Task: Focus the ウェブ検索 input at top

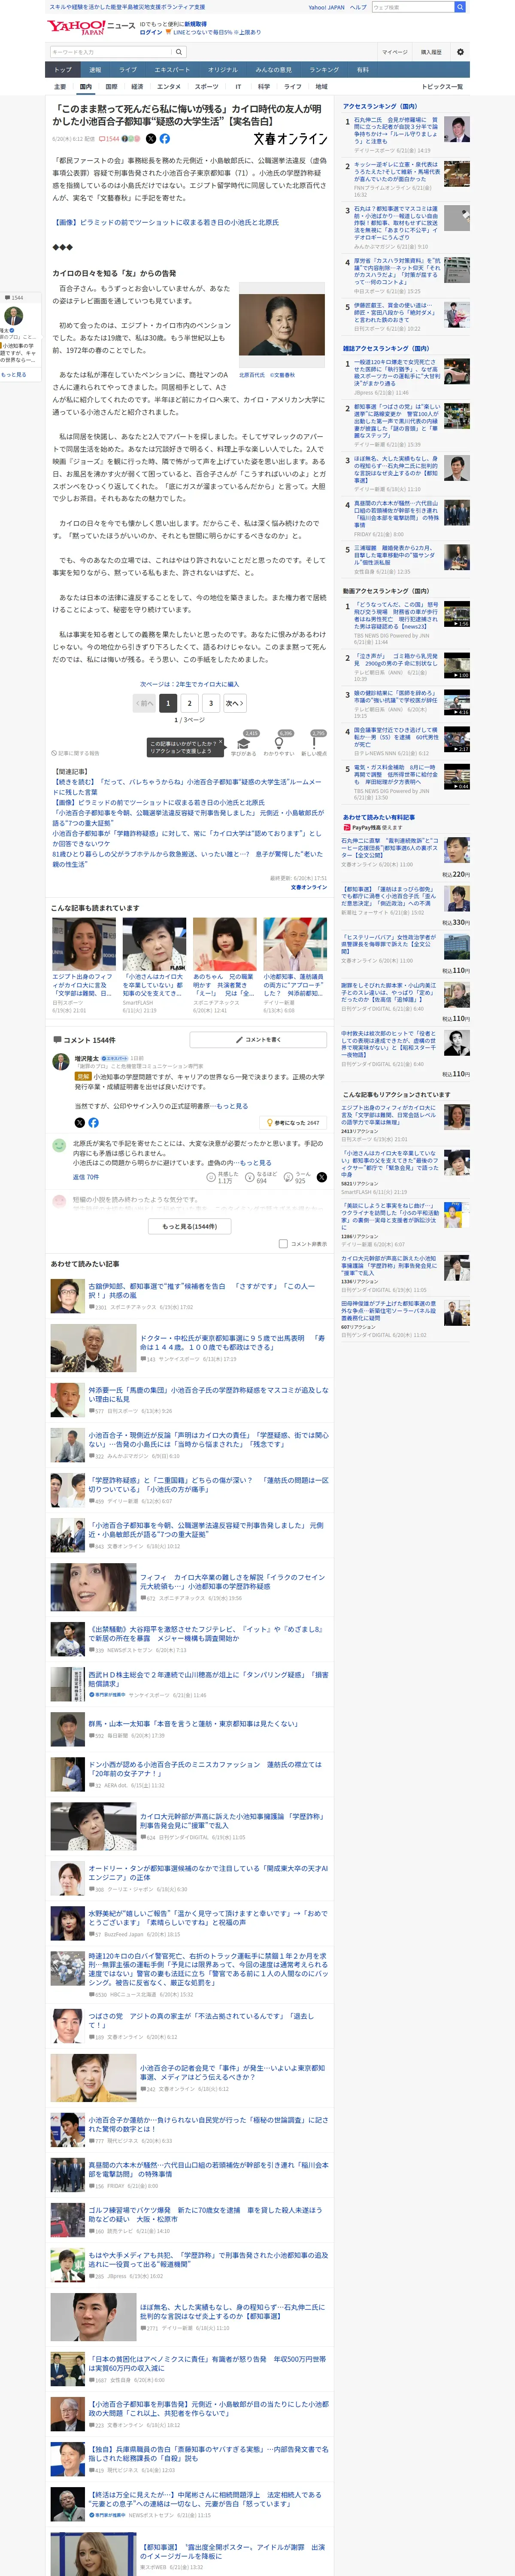Action: pos(412,7)
